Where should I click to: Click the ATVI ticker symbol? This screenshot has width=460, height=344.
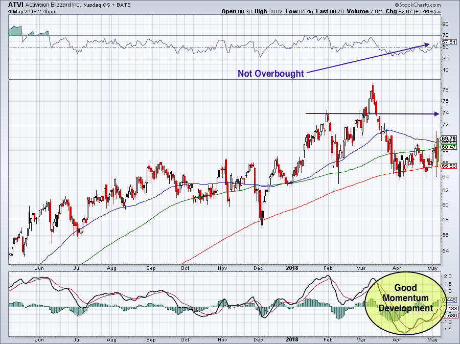click(x=15, y=5)
